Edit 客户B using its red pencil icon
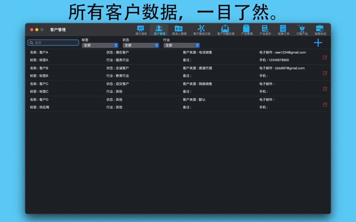Viewport: 356px width, 222px height. point(325,73)
